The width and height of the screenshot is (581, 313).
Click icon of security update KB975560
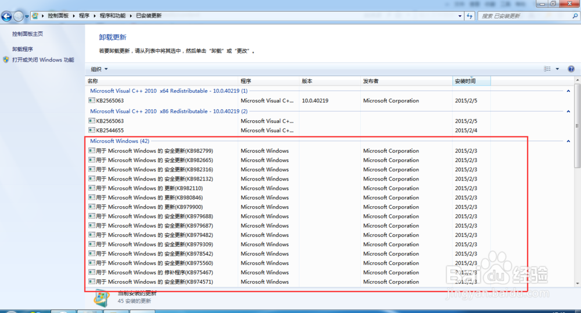pos(92,262)
